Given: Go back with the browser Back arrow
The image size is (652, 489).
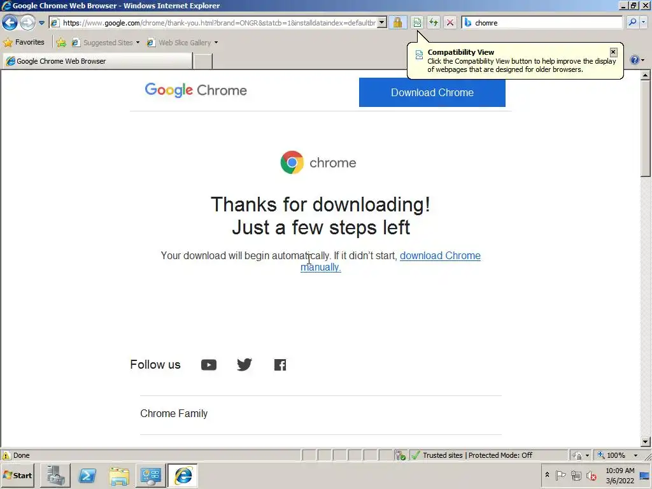Looking at the screenshot, I should pyautogui.click(x=10, y=22).
